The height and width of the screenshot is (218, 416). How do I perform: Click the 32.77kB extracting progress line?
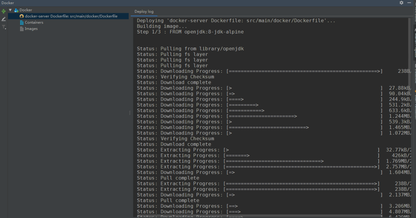click(274, 150)
